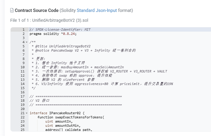Click line number 20 in the gutter

point(23,109)
